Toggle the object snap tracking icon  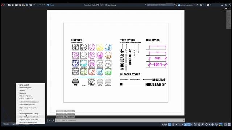[185, 125]
